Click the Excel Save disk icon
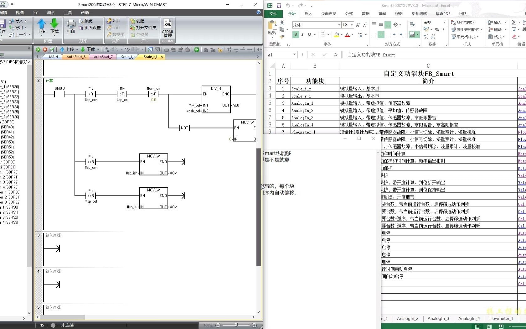This screenshot has height=329, width=526. pyautogui.click(x=279, y=5)
